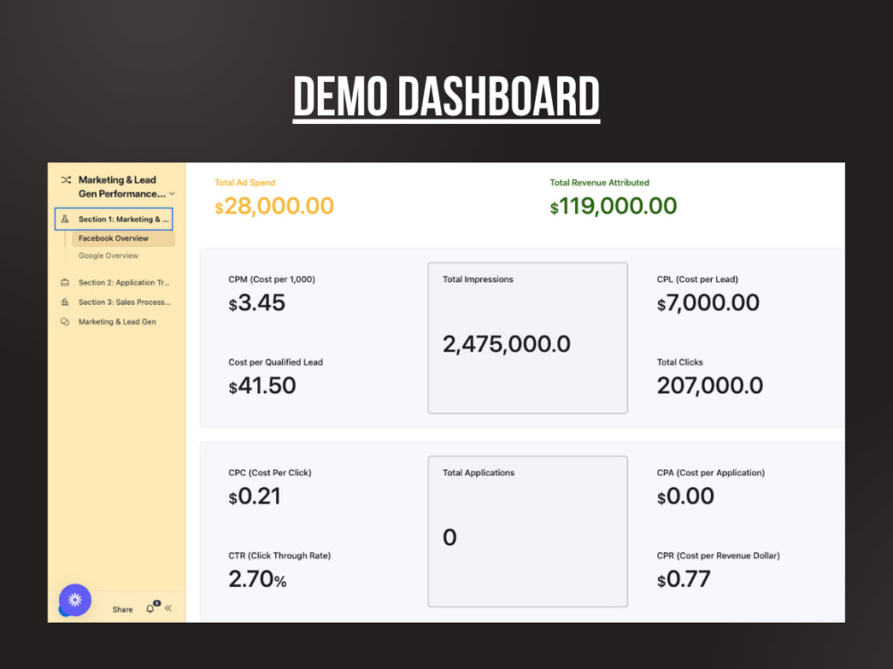
Task: Click the $0.21 CPC value
Action: pyautogui.click(x=255, y=496)
